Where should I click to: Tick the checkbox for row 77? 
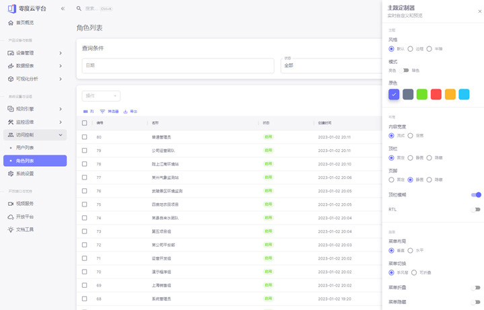pyautogui.click(x=85, y=178)
